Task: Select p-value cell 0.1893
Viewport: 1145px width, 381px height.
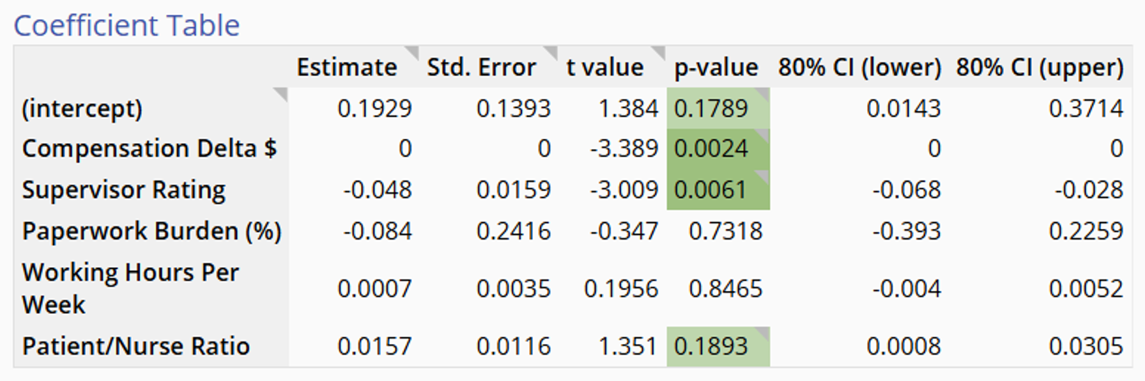Action: click(x=718, y=346)
